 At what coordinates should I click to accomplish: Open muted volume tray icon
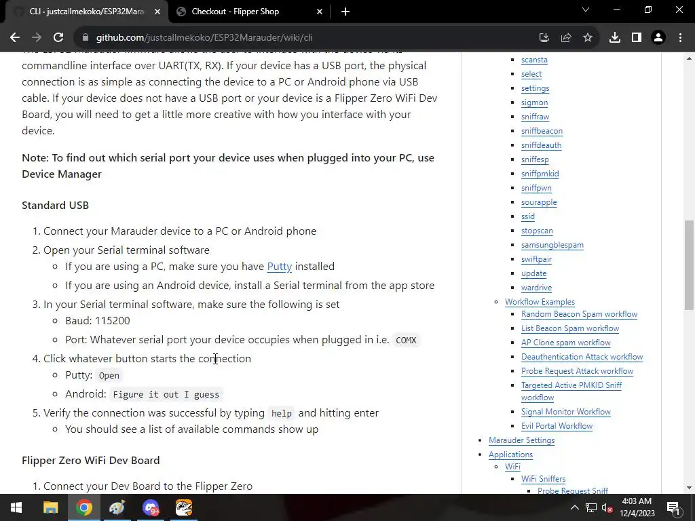607,508
